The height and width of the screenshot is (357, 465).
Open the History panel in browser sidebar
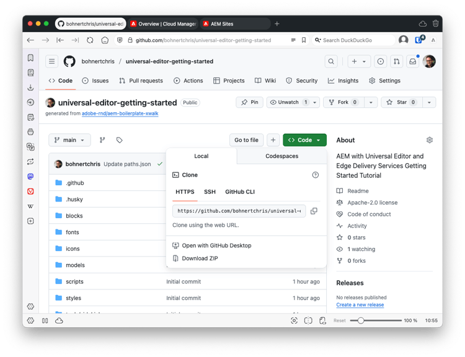[x=30, y=102]
